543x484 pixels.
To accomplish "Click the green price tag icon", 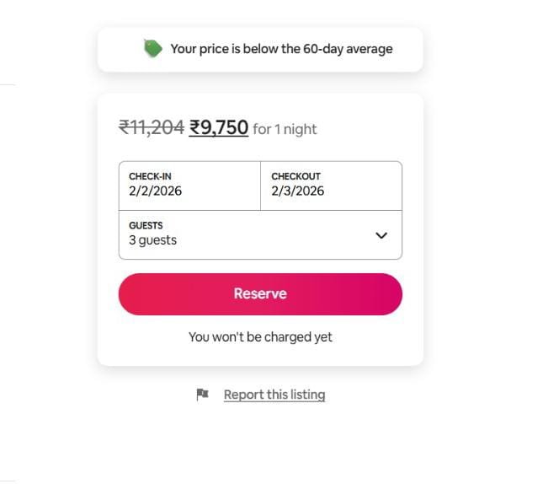I will point(152,49).
